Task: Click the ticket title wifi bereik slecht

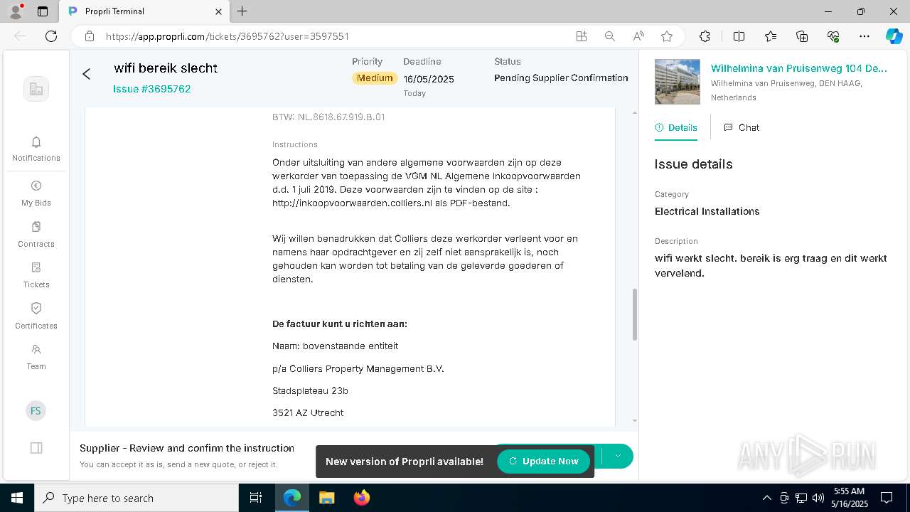Action: click(166, 68)
